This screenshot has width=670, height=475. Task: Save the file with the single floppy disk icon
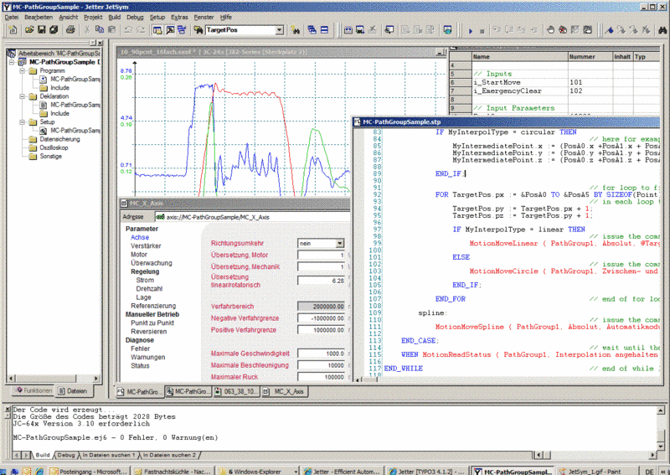pos(41,30)
